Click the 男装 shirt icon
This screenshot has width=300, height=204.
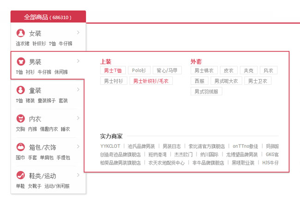click(20, 61)
